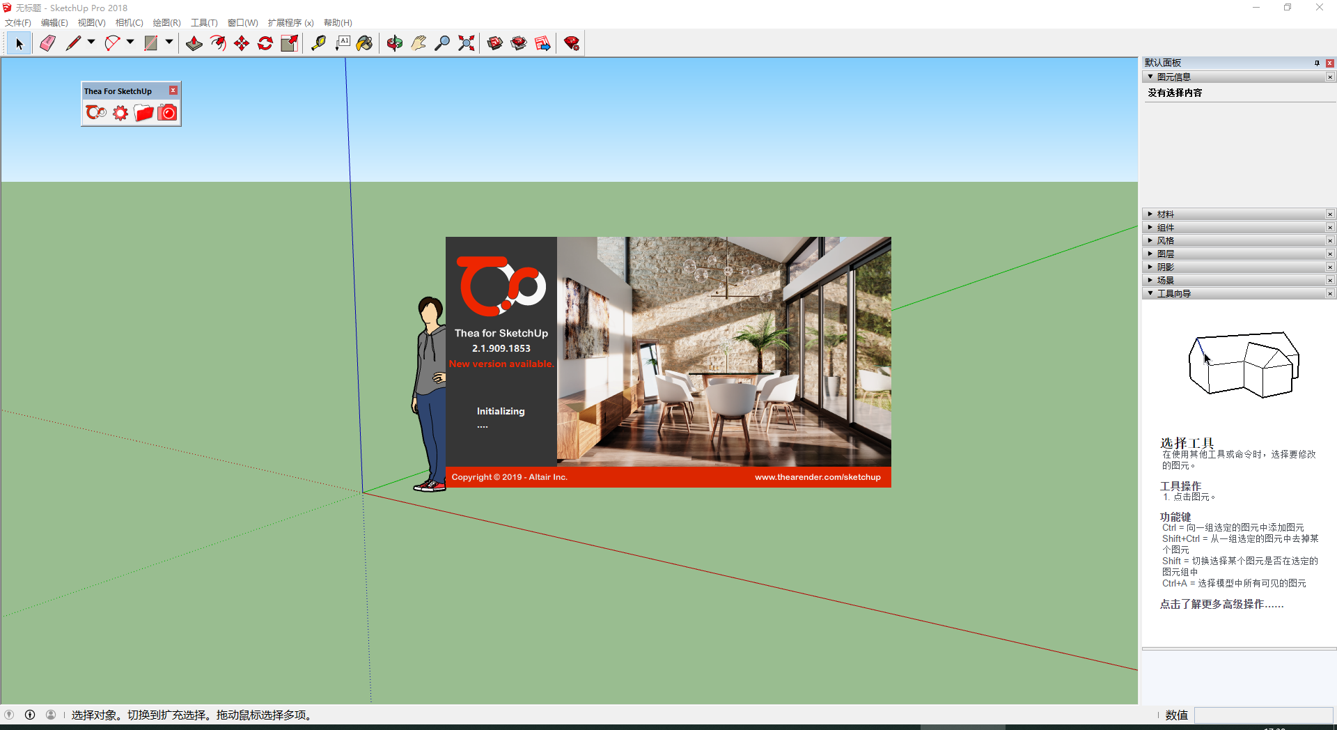
Task: Click the credits info status icon
Action: [x=30, y=715]
